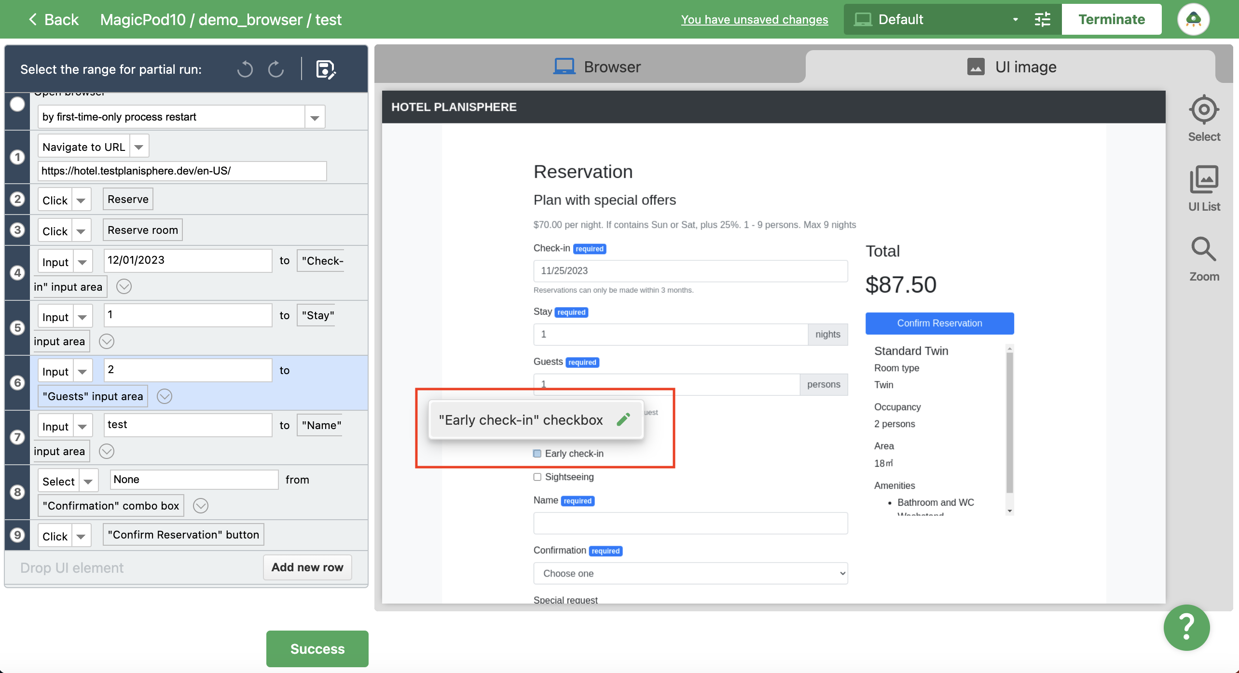Image resolution: width=1239 pixels, height=673 pixels.
Task: Open the user avatar menu
Action: coord(1193,19)
